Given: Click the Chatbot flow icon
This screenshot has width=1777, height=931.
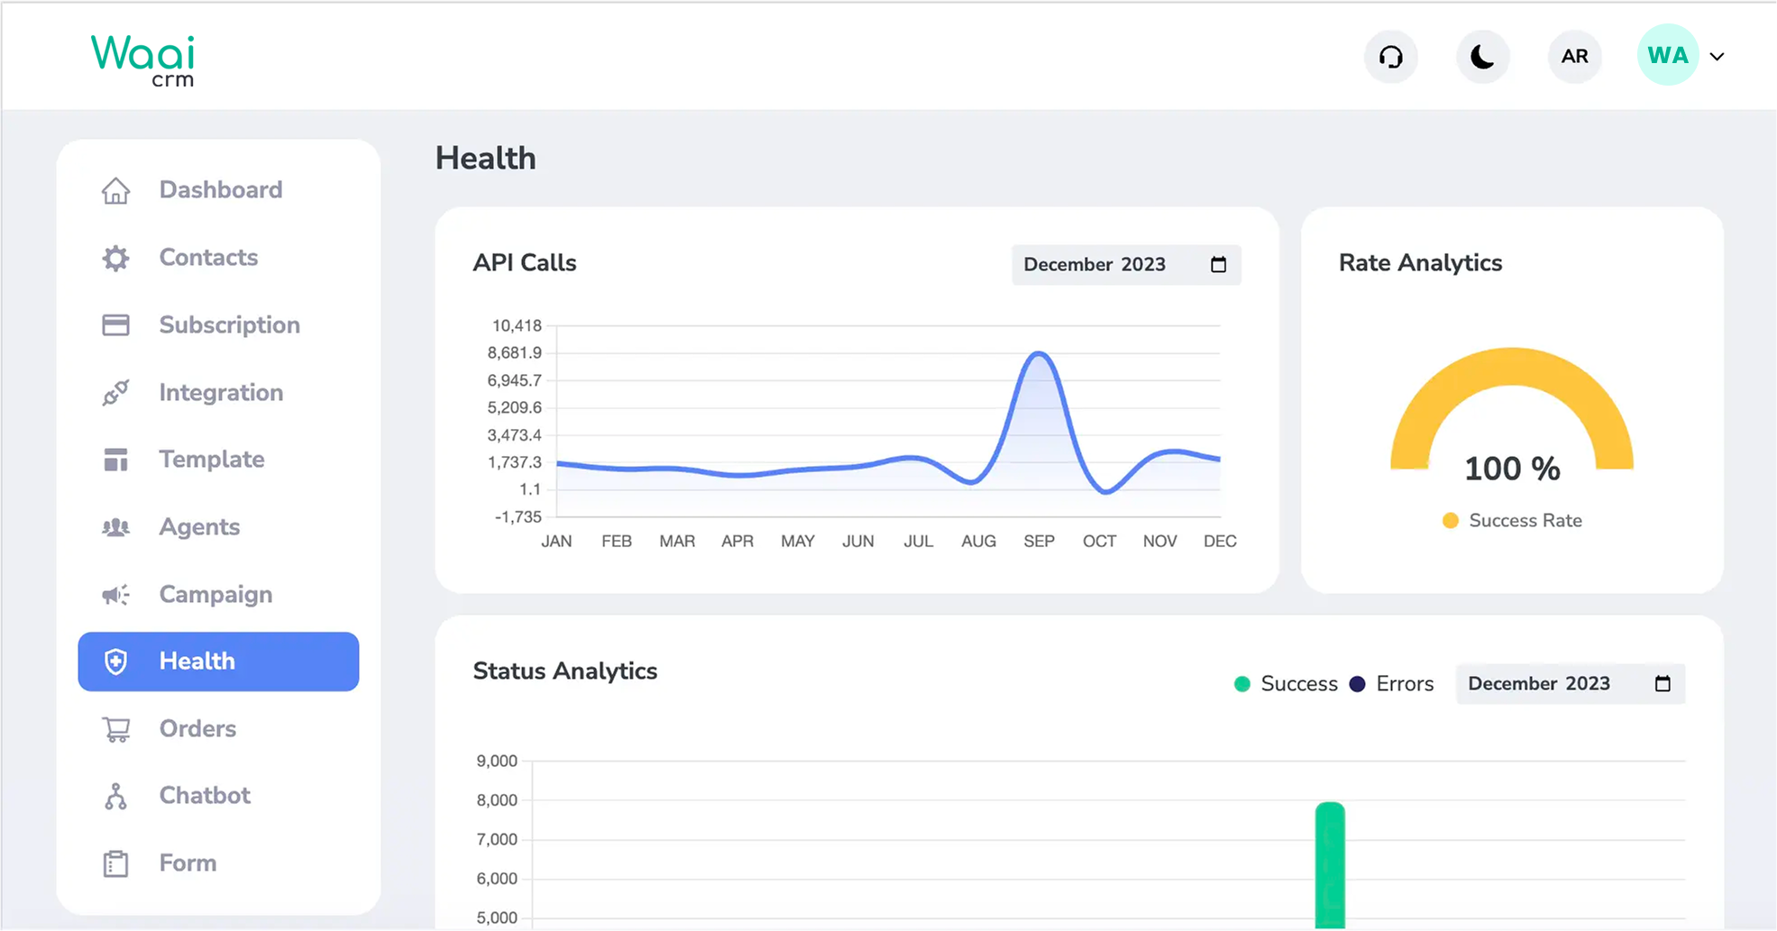Looking at the screenshot, I should click(115, 797).
